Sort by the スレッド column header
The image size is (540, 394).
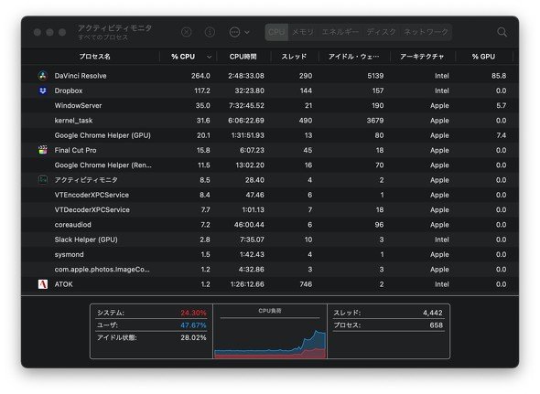(x=294, y=57)
